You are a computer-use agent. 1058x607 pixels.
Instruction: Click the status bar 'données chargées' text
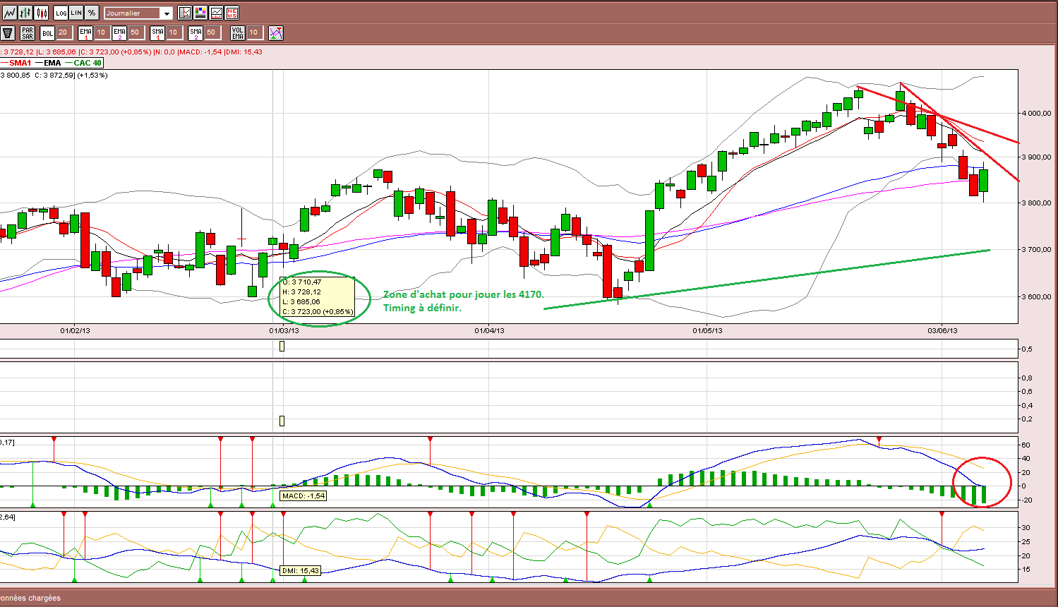(x=30, y=598)
